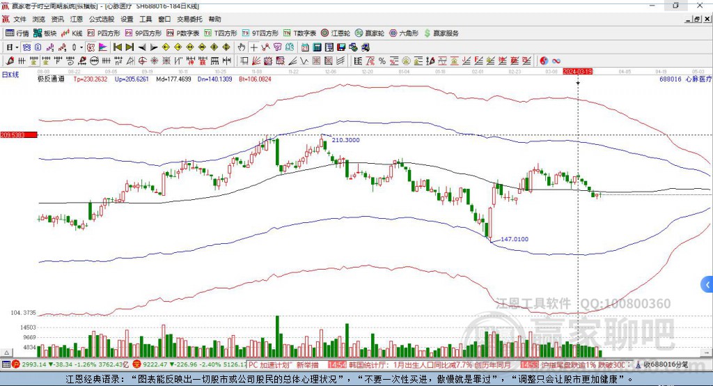
Task: Click the 147.0100 low price label
Action: click(x=515, y=239)
